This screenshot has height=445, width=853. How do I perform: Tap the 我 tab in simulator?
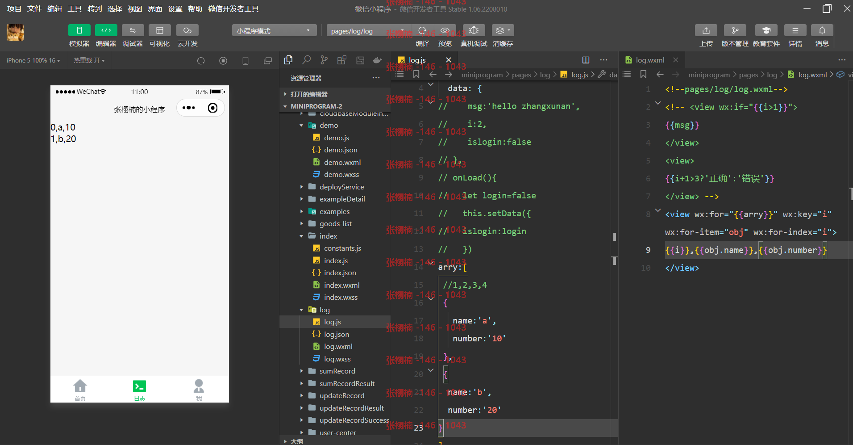[x=199, y=390]
